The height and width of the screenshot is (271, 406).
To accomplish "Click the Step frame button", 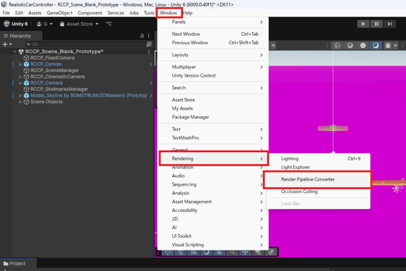I will pos(390,24).
